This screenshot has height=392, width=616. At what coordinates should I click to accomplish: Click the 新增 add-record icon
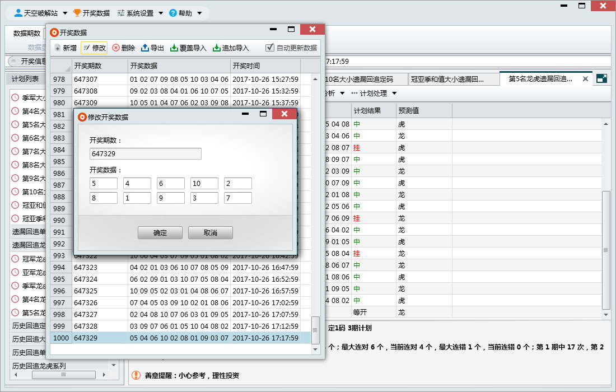click(x=58, y=48)
